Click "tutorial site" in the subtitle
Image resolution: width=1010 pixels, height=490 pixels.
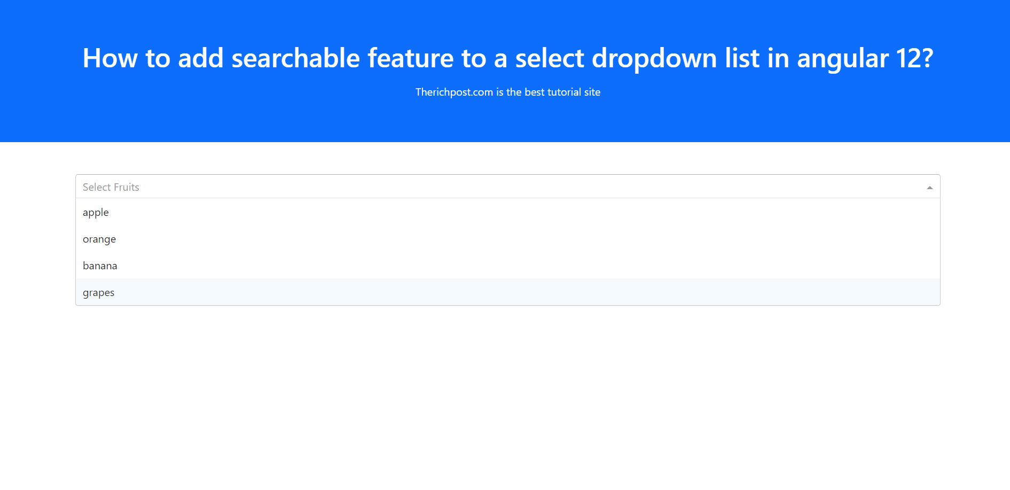pyautogui.click(x=574, y=92)
